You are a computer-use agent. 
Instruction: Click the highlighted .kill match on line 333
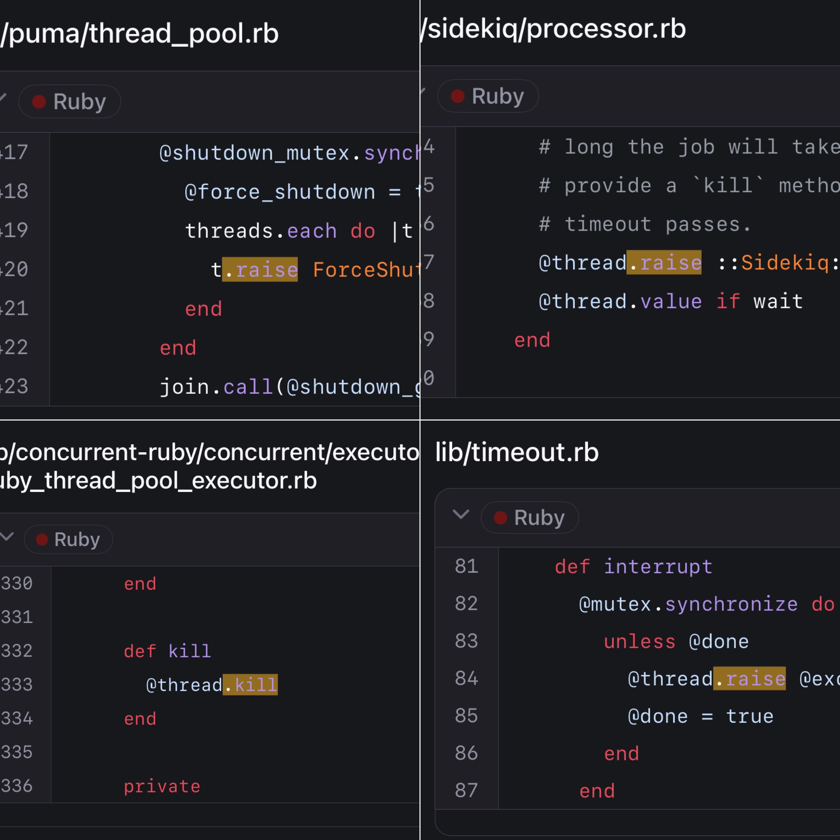click(x=250, y=685)
